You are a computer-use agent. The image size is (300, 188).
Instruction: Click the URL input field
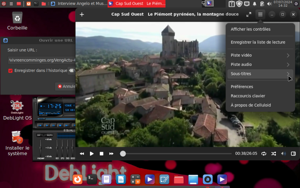[41, 60]
